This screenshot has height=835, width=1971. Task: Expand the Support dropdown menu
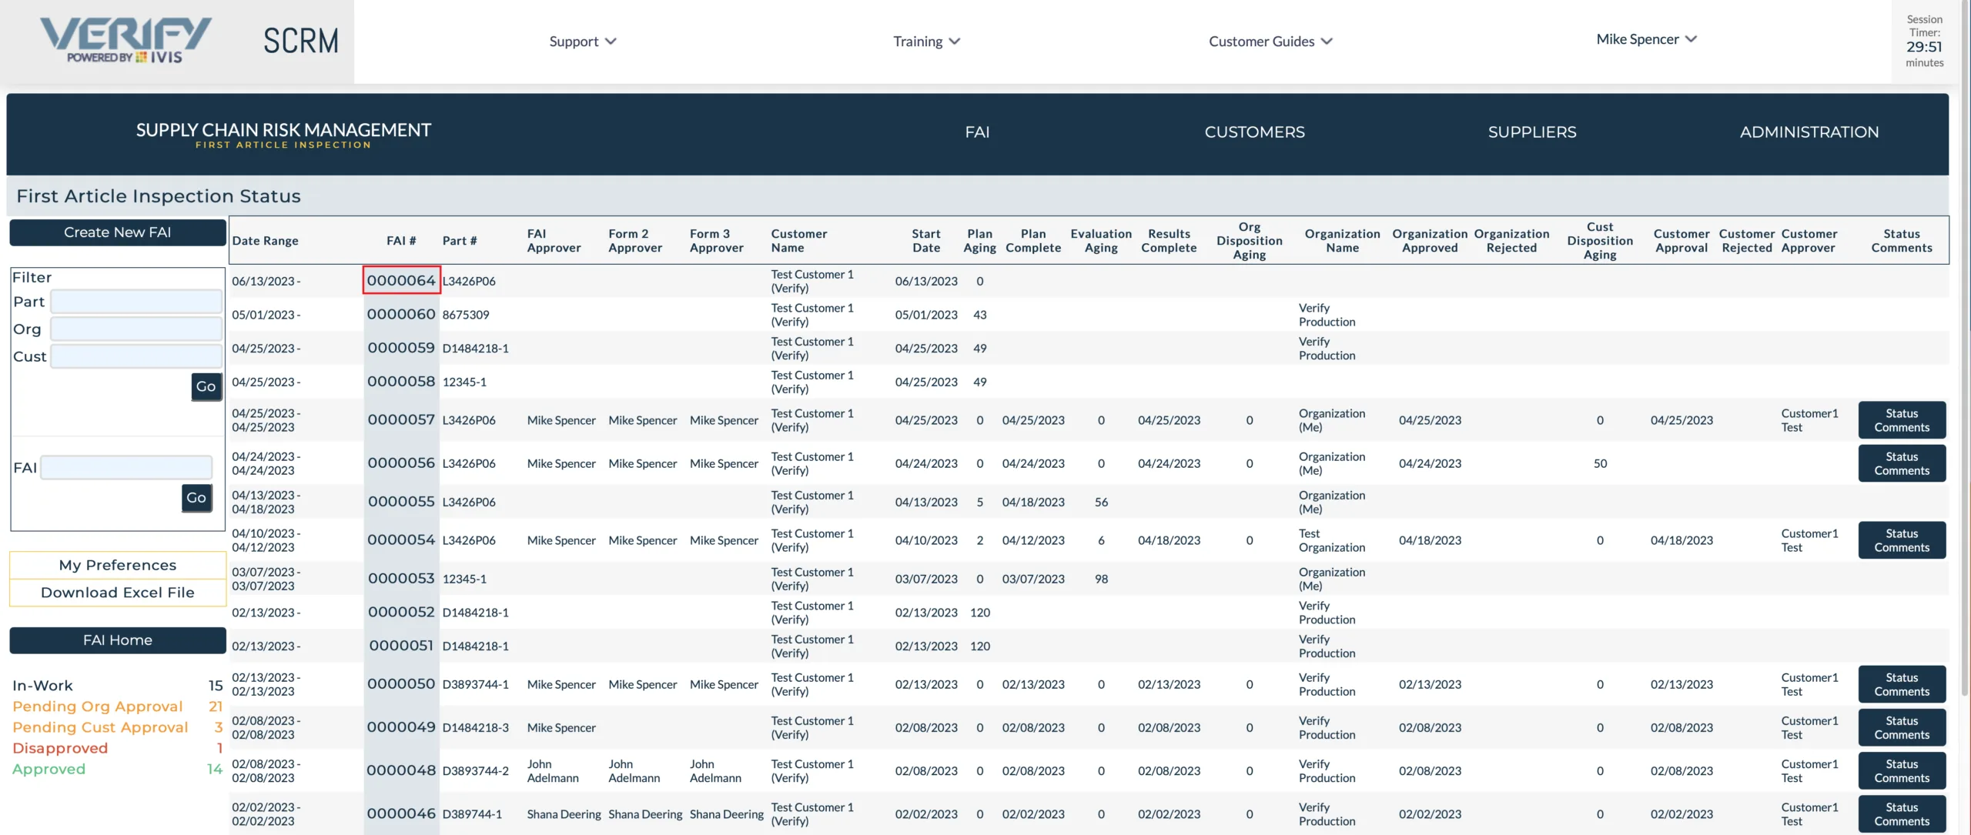coord(581,42)
